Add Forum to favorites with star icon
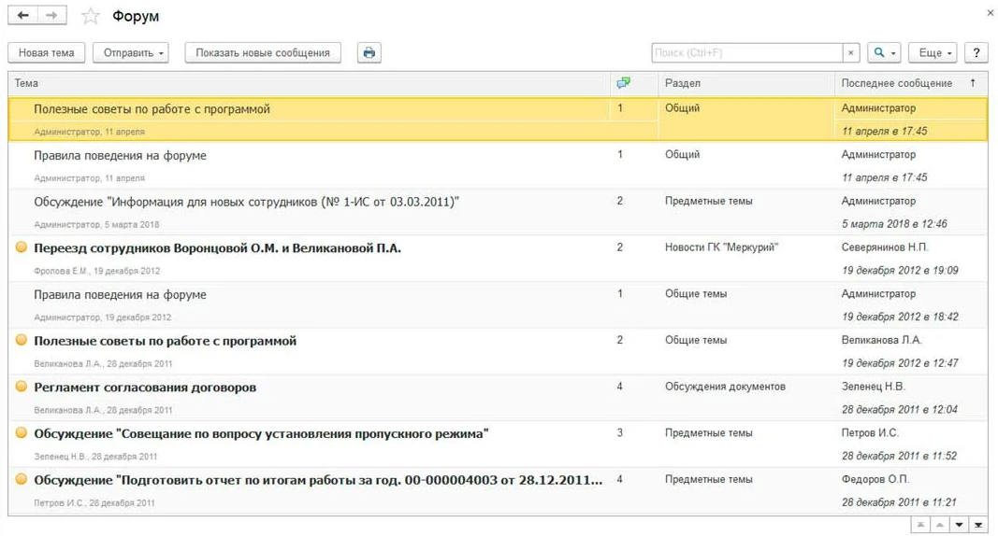Image resolution: width=998 pixels, height=536 pixels. coord(90,17)
